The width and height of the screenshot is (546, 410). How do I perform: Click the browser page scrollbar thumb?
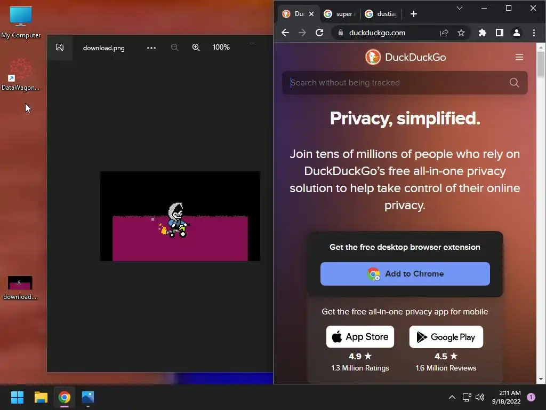(x=541, y=64)
